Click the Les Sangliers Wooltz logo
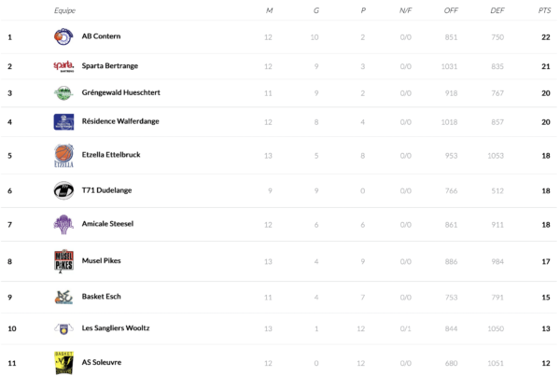 pyautogui.click(x=63, y=328)
